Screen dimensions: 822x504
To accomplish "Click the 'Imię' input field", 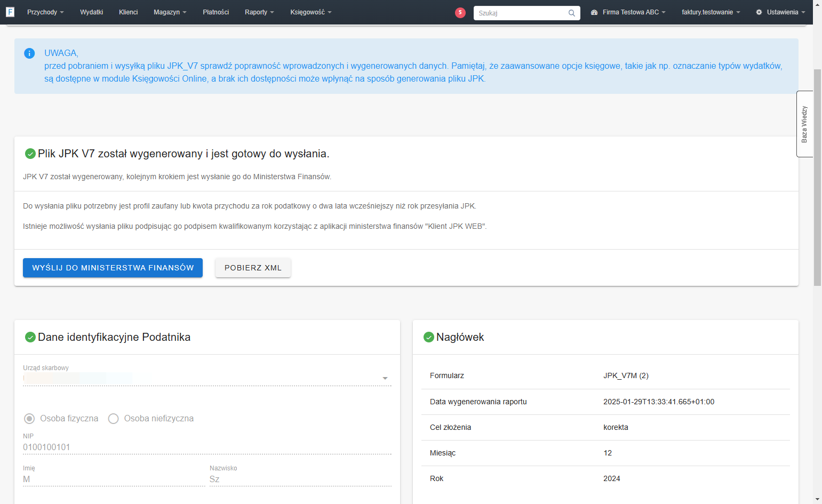I will pyautogui.click(x=114, y=479).
